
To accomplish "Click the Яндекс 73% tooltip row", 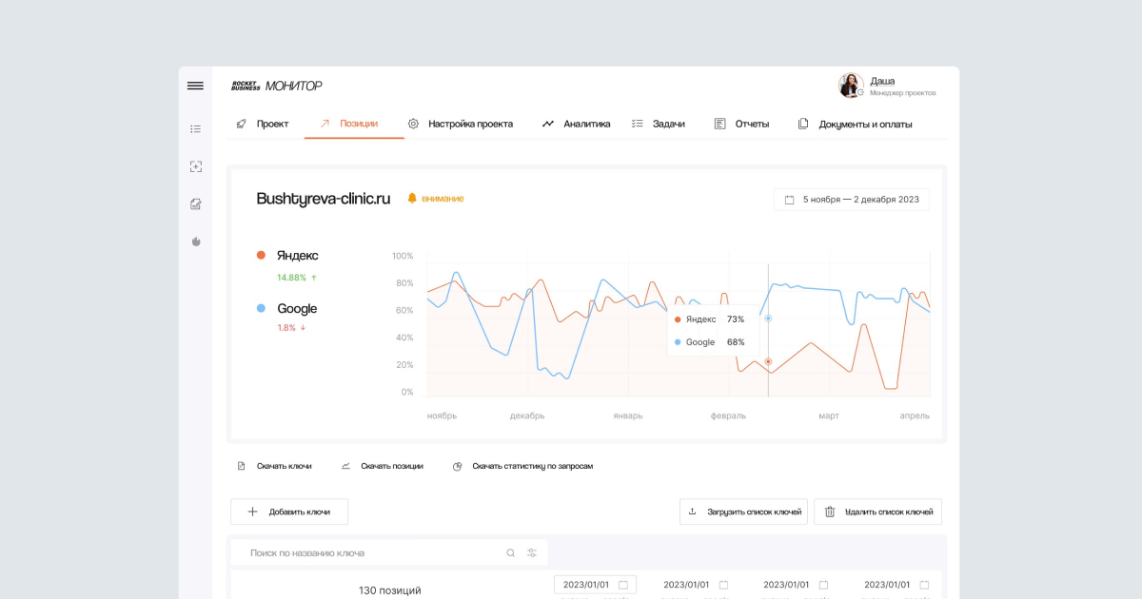I will (x=710, y=319).
